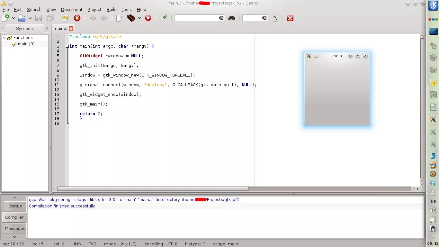The height and width of the screenshot is (247, 439).
Task: Open the volume speaker tray icon
Action: coord(433,210)
